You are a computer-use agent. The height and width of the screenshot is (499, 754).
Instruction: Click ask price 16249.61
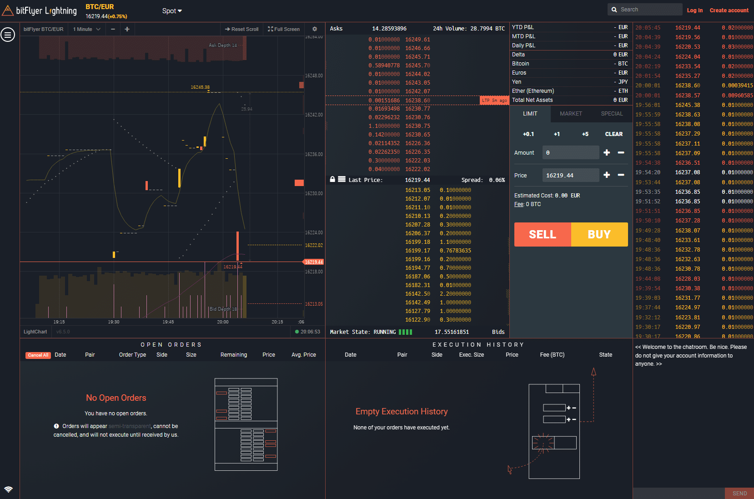tap(417, 40)
